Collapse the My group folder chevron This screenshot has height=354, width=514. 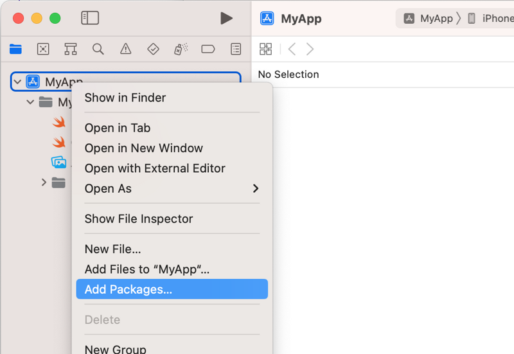coord(30,102)
